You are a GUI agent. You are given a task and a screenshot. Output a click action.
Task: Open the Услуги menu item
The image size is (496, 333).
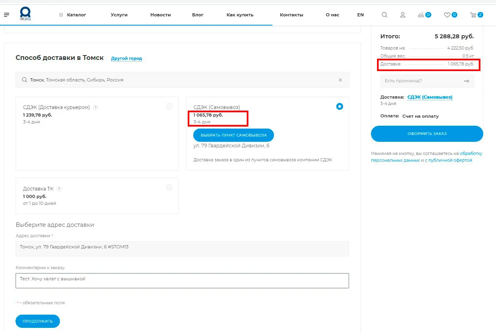(x=119, y=15)
